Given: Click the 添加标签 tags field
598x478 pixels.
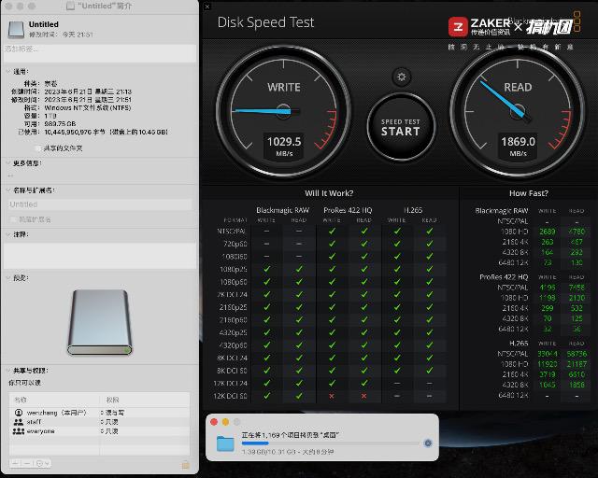Looking at the screenshot, I should pyautogui.click(x=100, y=52).
